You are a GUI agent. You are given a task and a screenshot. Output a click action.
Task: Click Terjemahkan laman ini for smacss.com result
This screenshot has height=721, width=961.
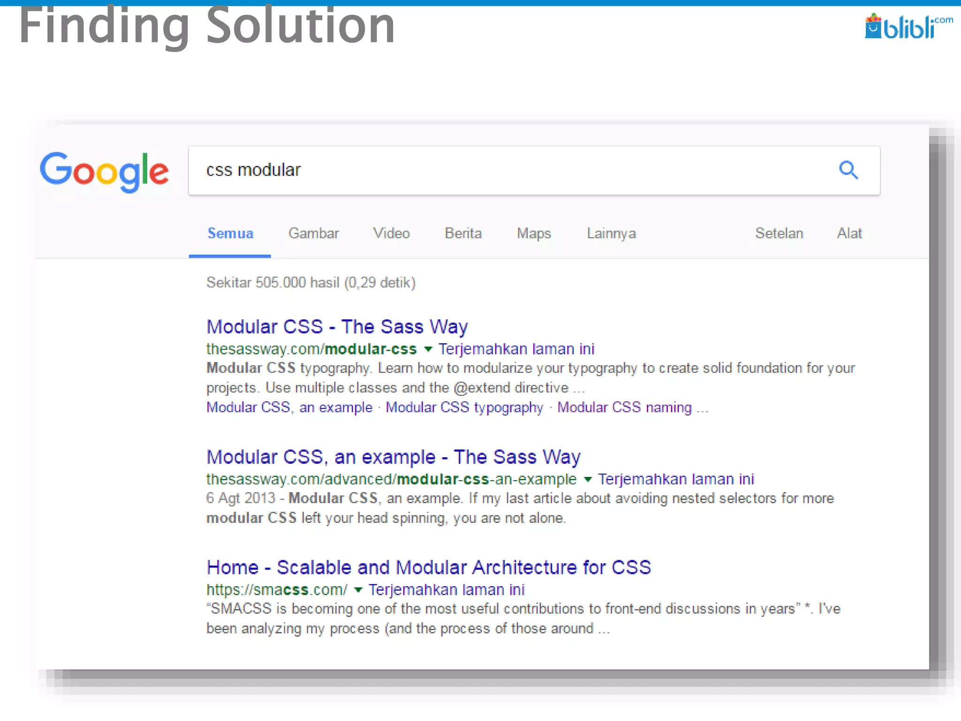tap(446, 590)
